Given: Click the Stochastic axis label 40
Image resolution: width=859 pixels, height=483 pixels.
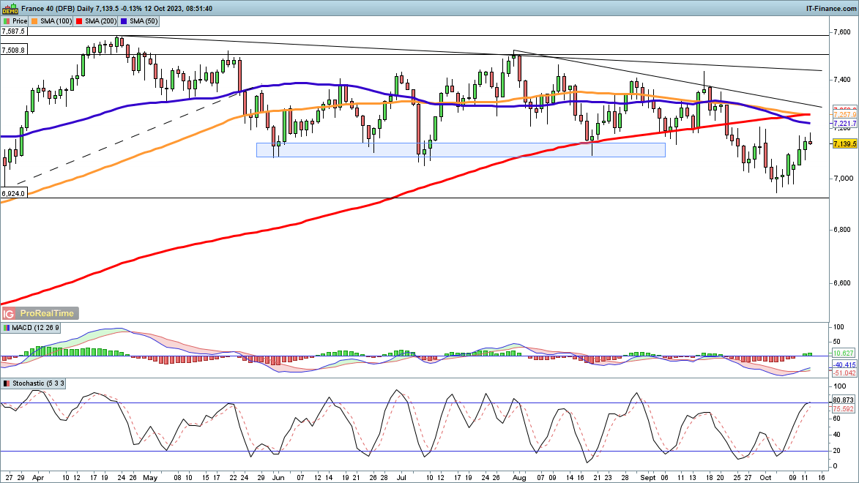Looking at the screenshot, I should click(837, 435).
